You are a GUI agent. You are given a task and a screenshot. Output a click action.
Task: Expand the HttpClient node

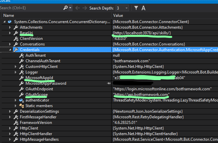pos(10,128)
